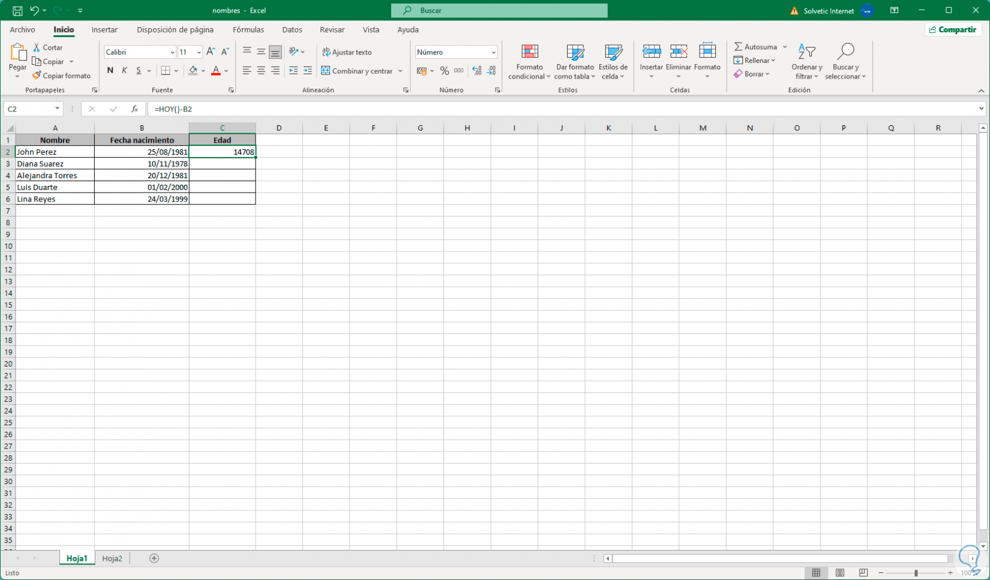Increase decimals with Aumentar decimales icon

pyautogui.click(x=476, y=70)
